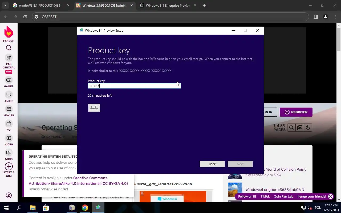Open the muted volume tray icon
This screenshot has width=341, height=213.
coord(310,208)
